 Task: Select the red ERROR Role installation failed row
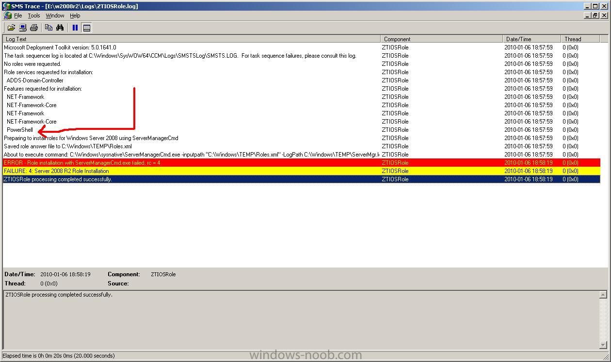[x=302, y=163]
